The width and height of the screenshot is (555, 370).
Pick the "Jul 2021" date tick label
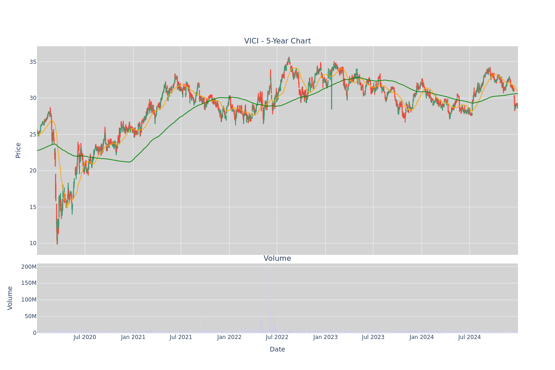click(181, 337)
